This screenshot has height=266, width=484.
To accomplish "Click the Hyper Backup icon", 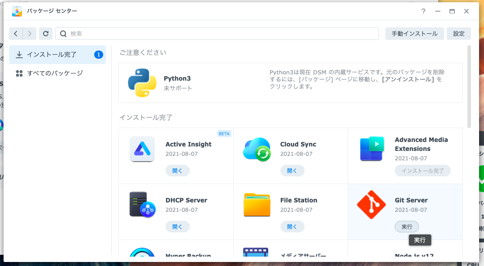I will [142, 252].
